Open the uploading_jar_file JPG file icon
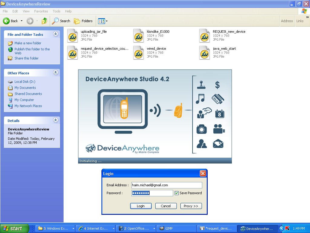310x233 pixels. tap(73, 36)
